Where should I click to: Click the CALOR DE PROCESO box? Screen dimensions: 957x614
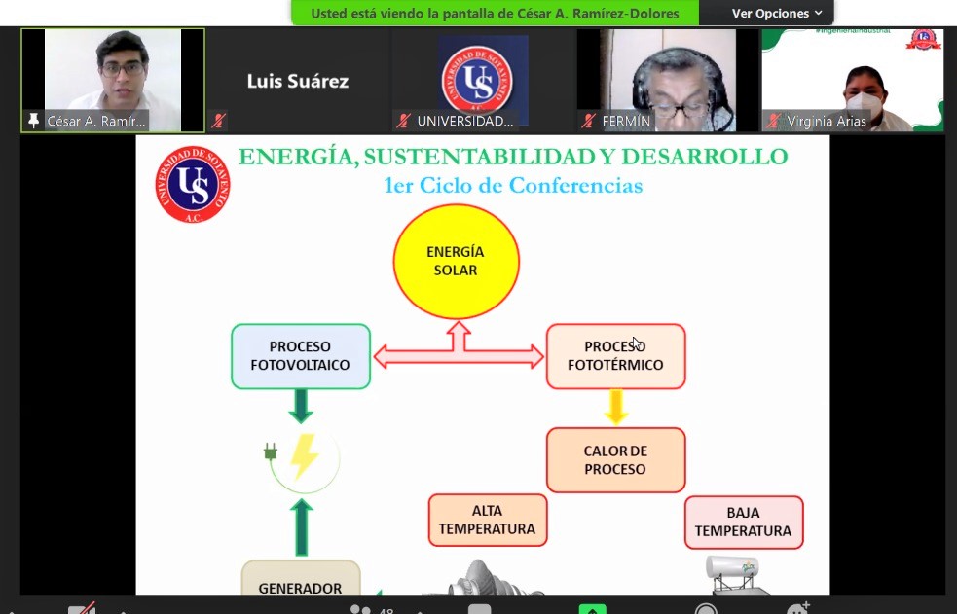pos(615,459)
